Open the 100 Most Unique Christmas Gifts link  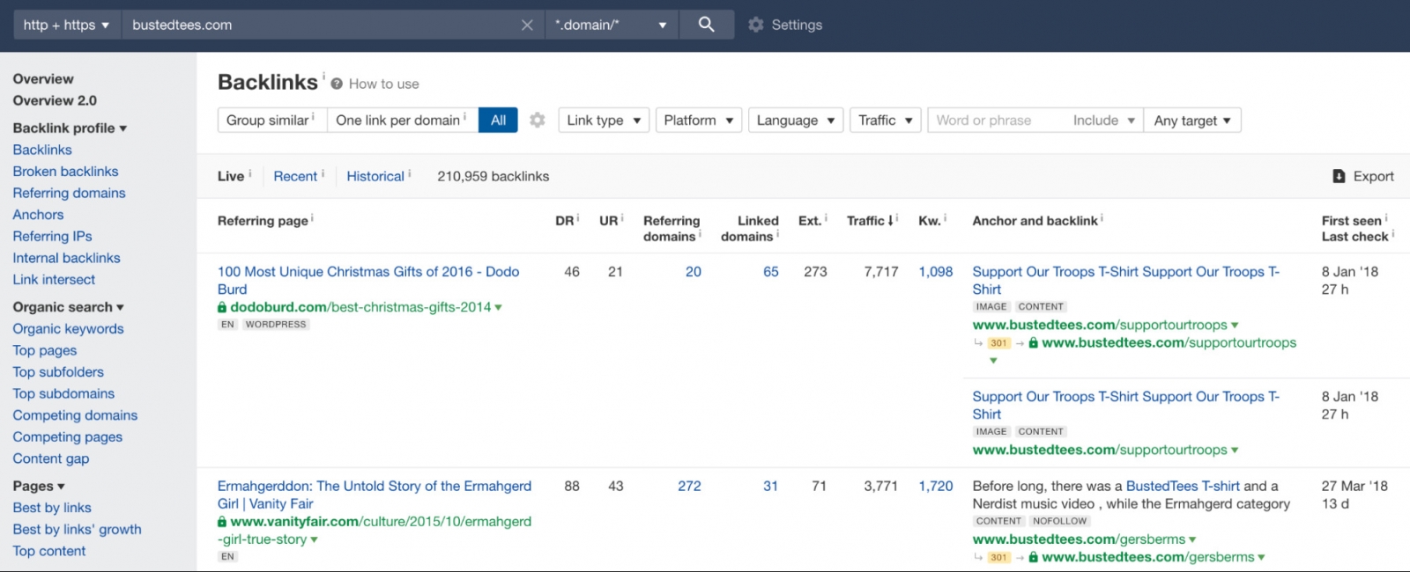pyautogui.click(x=368, y=280)
